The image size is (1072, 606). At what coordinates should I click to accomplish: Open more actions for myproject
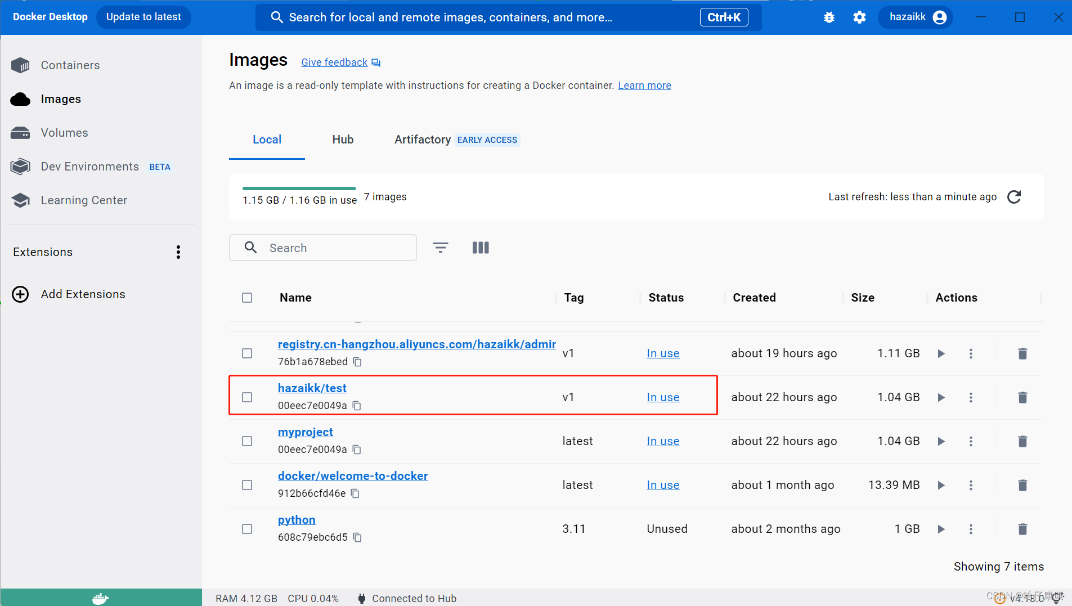tap(971, 441)
